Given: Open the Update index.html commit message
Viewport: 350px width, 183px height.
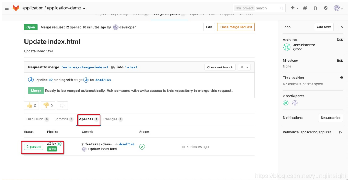Looking at the screenshot, I should point(102,149).
